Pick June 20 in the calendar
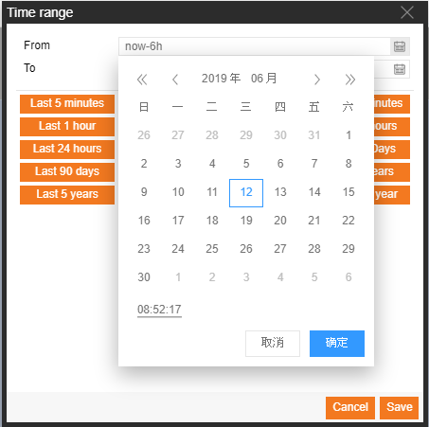The width and height of the screenshot is (429, 427). point(280,221)
